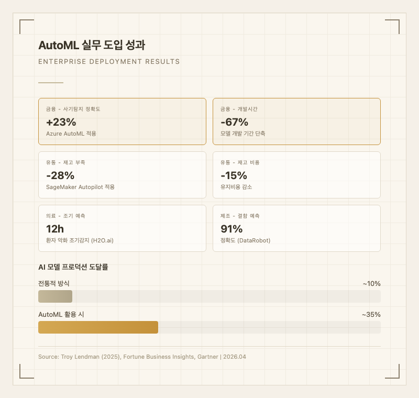
Task: Click the -15% metric value
Action: click(234, 175)
